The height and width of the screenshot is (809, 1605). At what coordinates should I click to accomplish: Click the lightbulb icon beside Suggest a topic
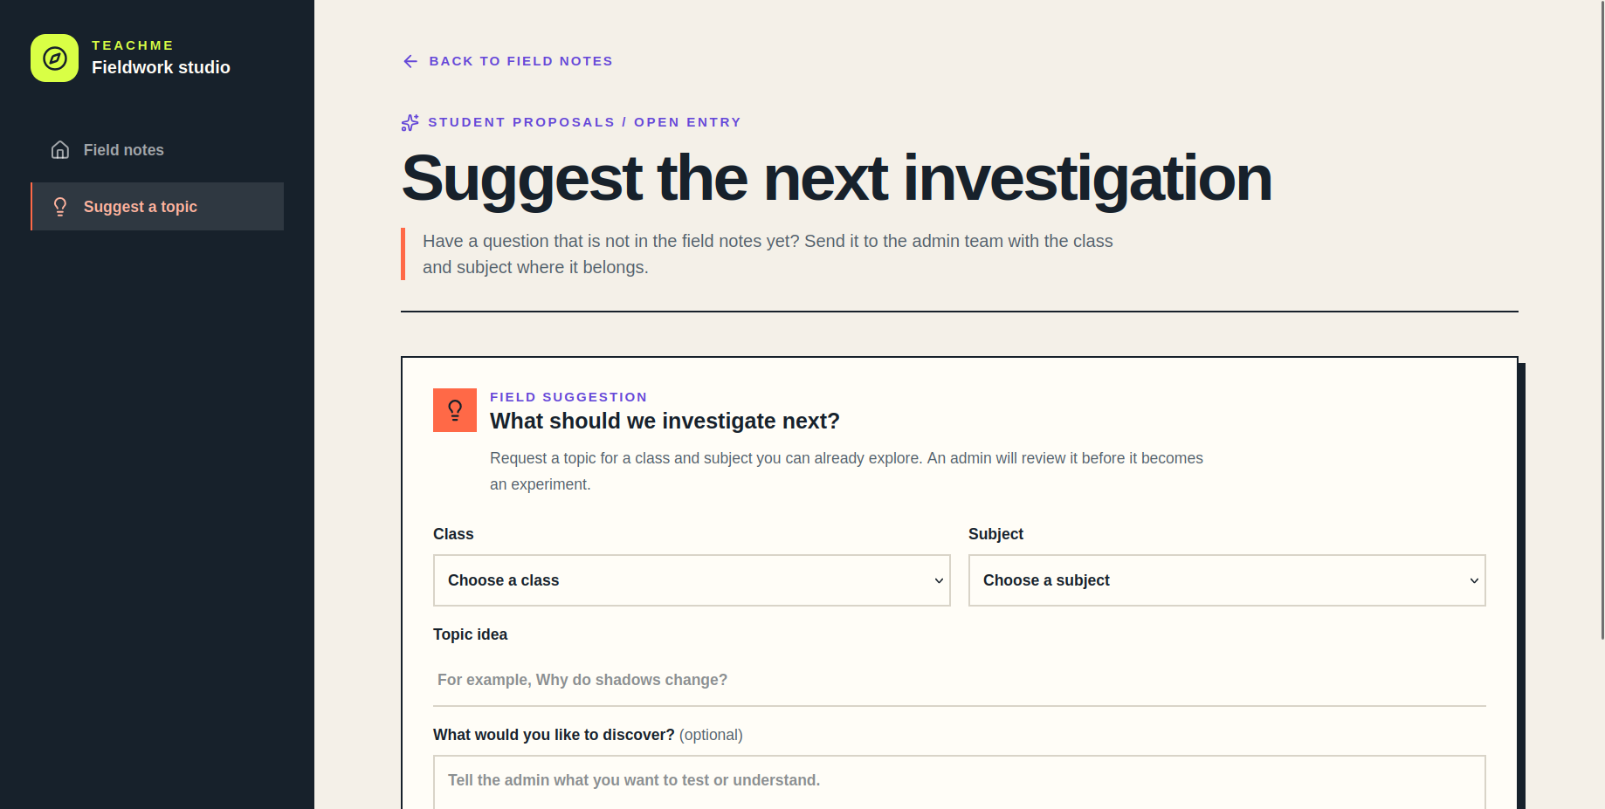(x=60, y=207)
